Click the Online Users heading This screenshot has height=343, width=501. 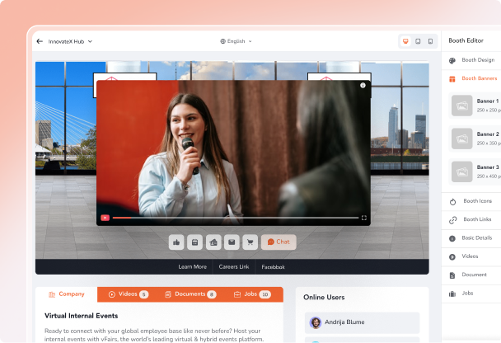[324, 298]
